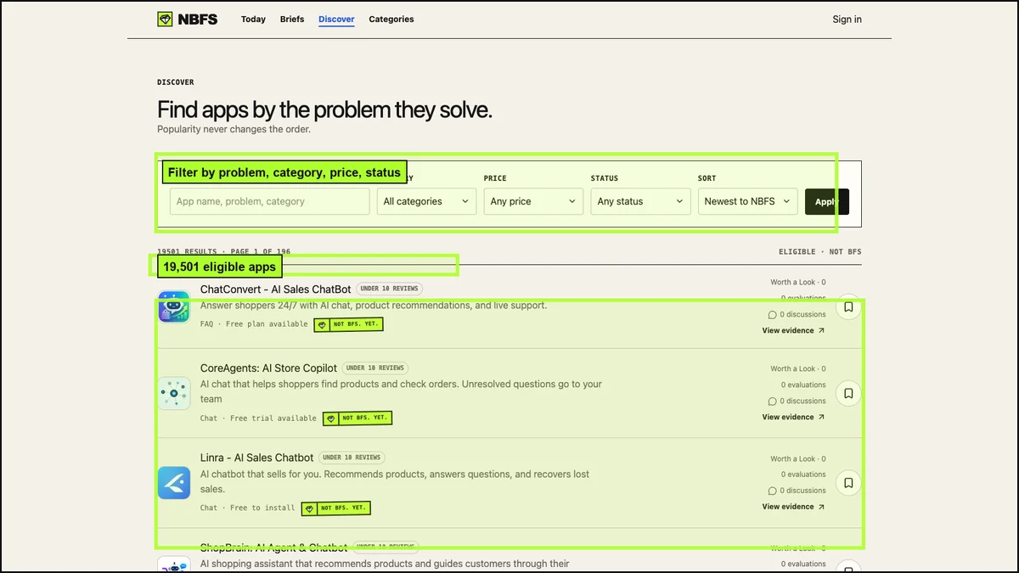Click Linra's Worth a Look · 0 text
The height and width of the screenshot is (573, 1019).
coord(798,459)
